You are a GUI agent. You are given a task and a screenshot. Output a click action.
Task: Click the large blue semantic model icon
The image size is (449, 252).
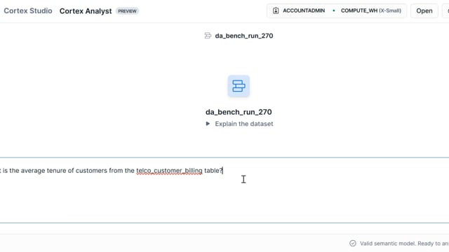pos(239,86)
